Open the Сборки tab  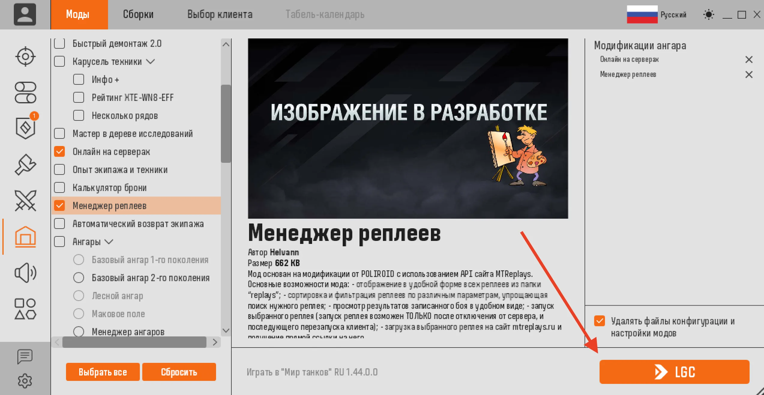click(138, 14)
